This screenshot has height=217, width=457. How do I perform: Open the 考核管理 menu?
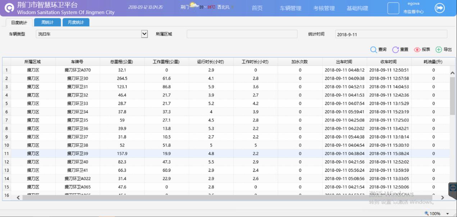324,9
